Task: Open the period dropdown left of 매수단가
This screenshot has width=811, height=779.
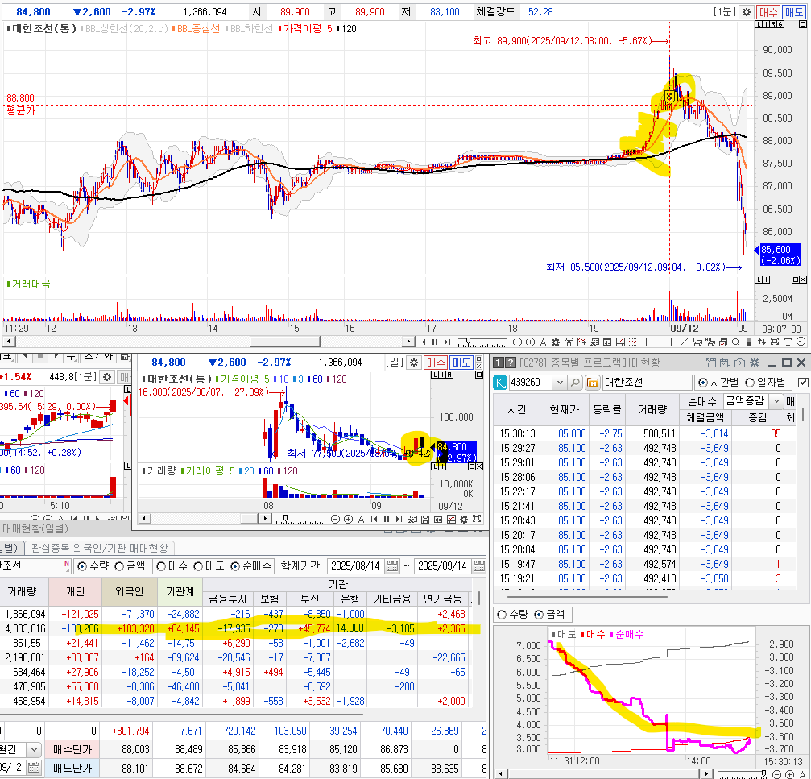Action: point(34,749)
